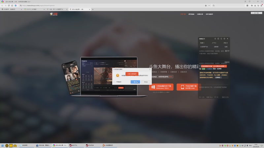Open game controller icon on taskbar
The height and width of the screenshot is (148, 264).
click(15, 146)
